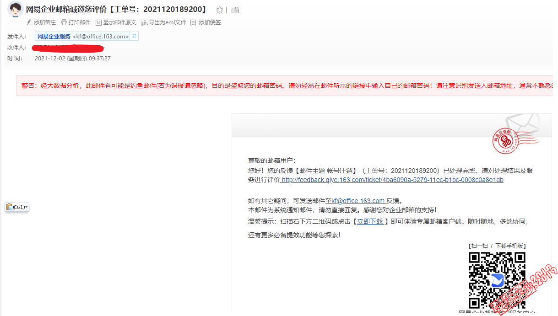Click the swap arrows icon beside sender address
Viewport: 558px width, 316px height.
134,36
